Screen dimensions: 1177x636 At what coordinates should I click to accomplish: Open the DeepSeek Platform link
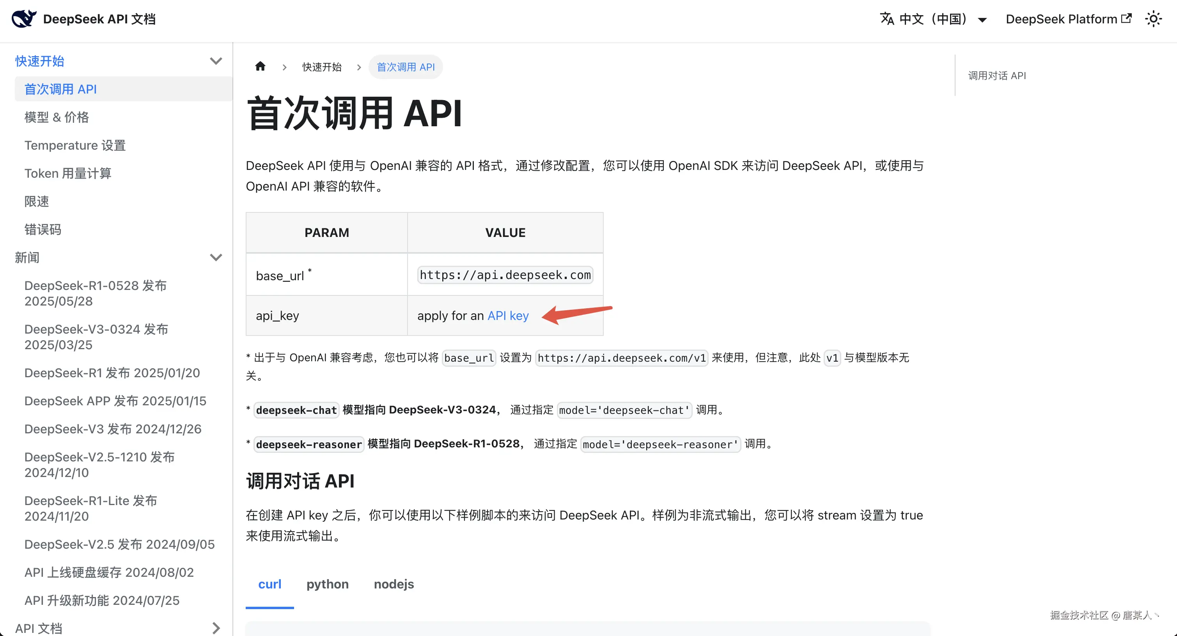point(1061,19)
